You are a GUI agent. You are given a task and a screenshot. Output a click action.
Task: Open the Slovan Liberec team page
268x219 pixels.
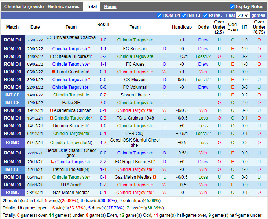click(x=135, y=95)
